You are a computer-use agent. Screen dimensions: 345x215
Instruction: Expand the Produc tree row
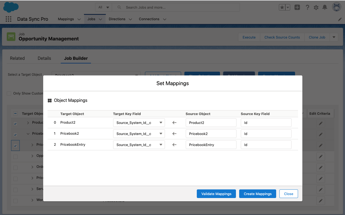[28, 123]
